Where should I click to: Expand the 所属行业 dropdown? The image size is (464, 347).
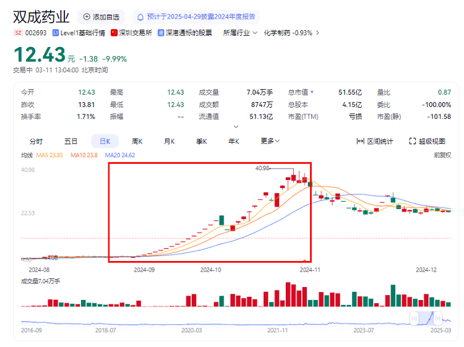click(240, 33)
